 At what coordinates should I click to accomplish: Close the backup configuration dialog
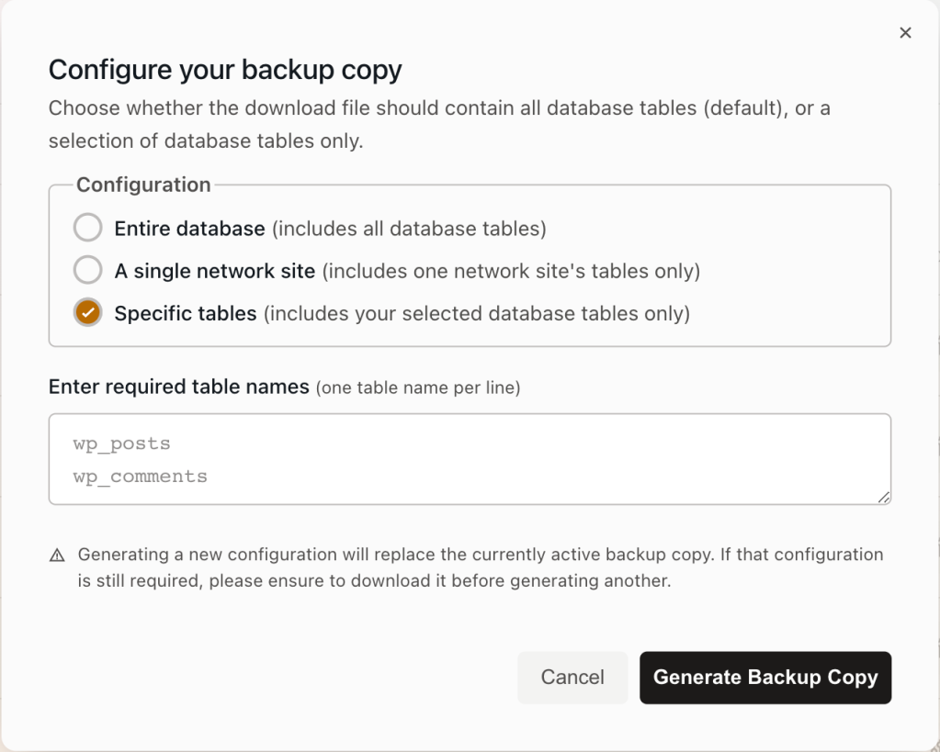coord(905,33)
